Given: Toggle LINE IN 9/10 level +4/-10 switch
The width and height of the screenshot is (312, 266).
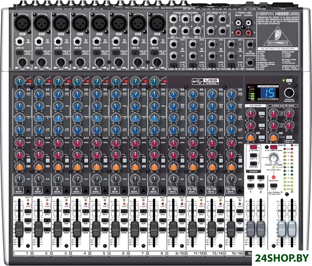Looking at the screenshot, I should tap(174, 65).
